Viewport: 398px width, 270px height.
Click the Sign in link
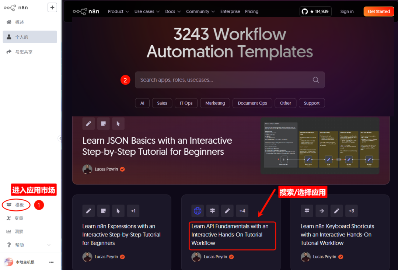click(347, 11)
